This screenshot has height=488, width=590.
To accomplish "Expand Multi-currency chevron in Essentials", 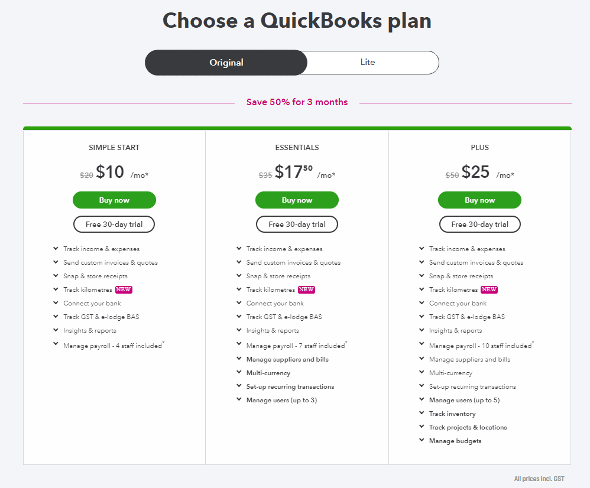I will click(x=239, y=372).
